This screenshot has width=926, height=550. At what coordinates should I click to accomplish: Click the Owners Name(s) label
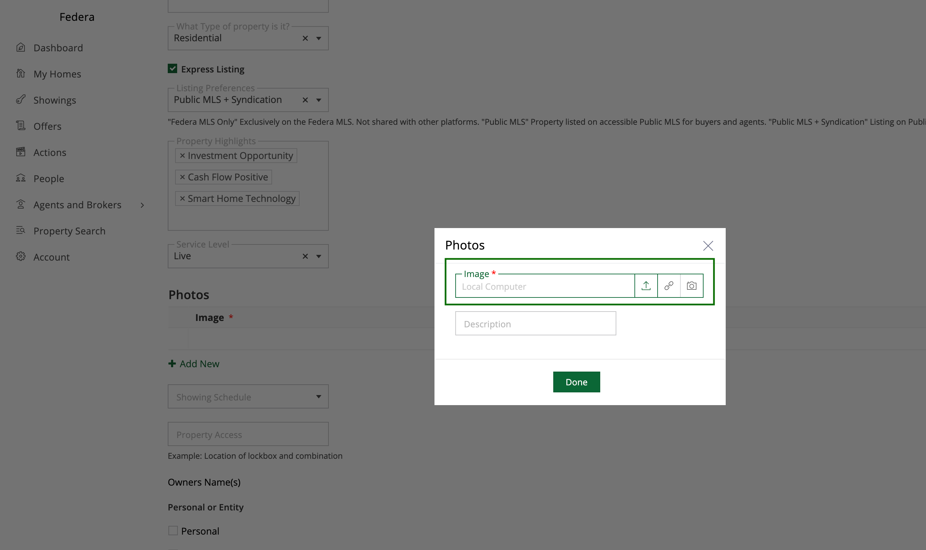click(x=204, y=482)
